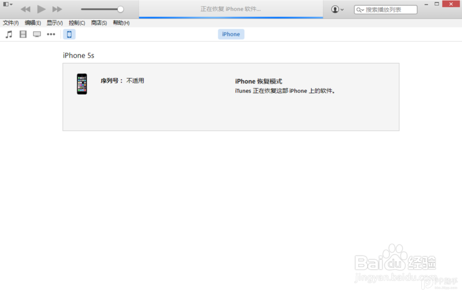This screenshot has height=293, width=462.
Task: Click the iPhone 恢复模式 heading
Action: coord(258,81)
